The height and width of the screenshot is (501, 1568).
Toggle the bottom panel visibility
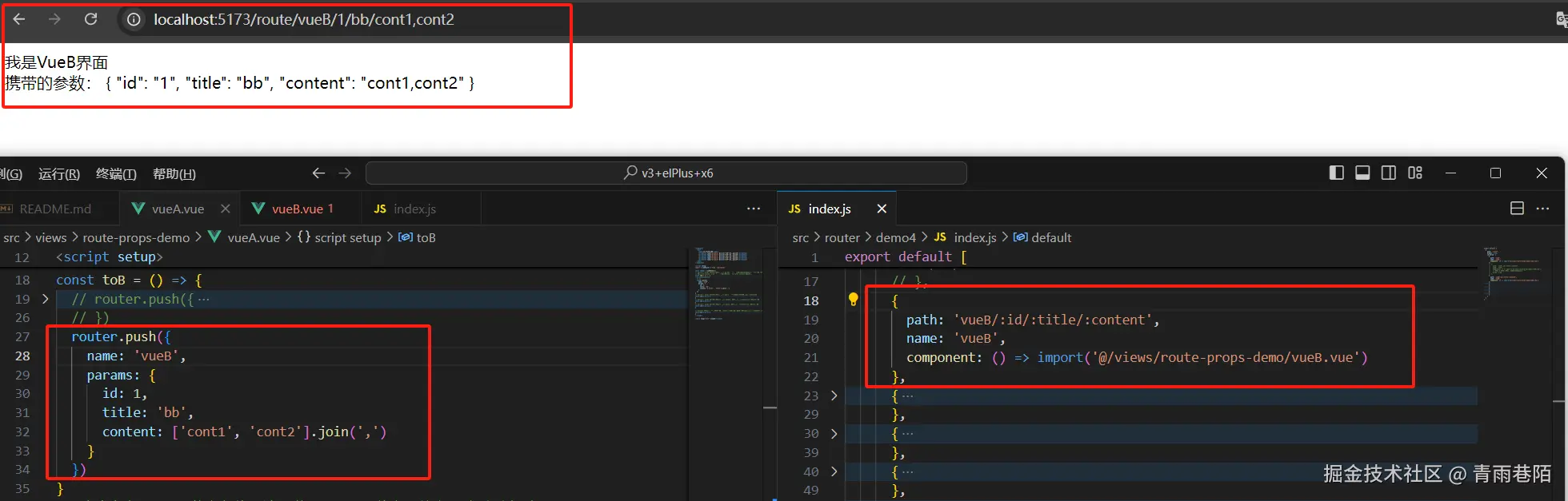[x=1362, y=173]
